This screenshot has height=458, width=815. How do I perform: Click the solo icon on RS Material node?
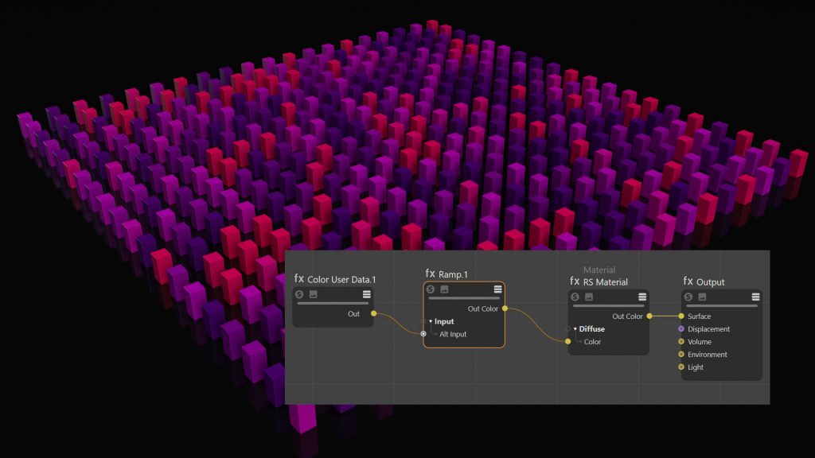[575, 297]
